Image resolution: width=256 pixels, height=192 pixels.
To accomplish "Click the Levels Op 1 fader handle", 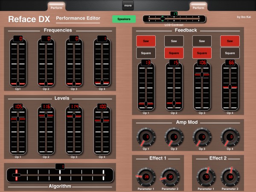I will tap(18, 119).
